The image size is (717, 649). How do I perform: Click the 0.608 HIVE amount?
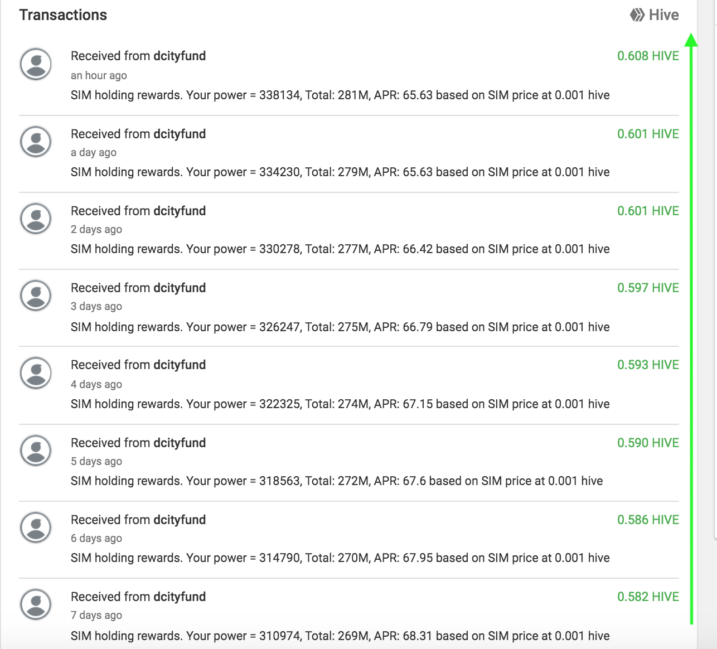click(x=648, y=56)
